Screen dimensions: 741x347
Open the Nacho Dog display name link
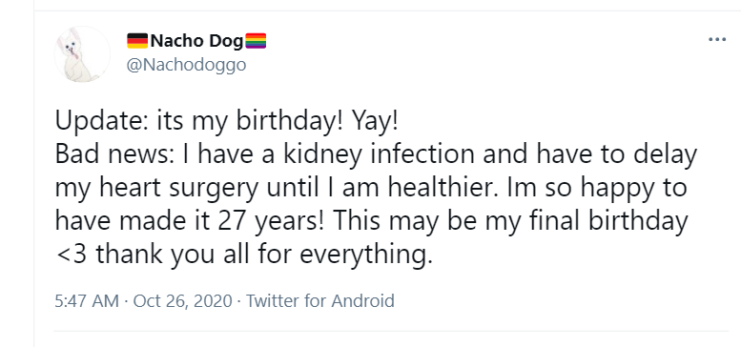pyautogui.click(x=196, y=41)
